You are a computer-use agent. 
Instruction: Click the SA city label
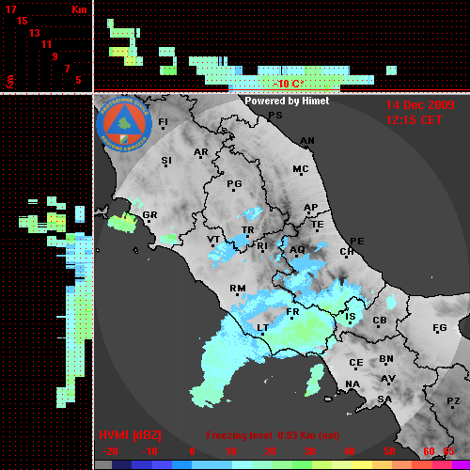tap(384, 399)
